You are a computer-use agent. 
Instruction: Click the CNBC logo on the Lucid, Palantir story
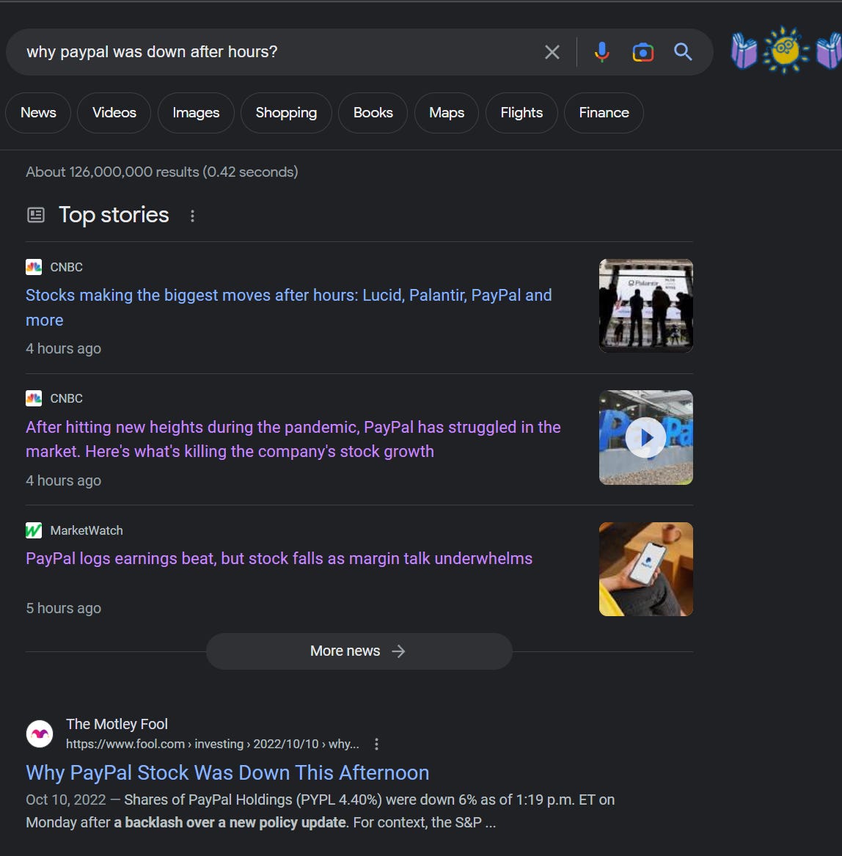[34, 267]
